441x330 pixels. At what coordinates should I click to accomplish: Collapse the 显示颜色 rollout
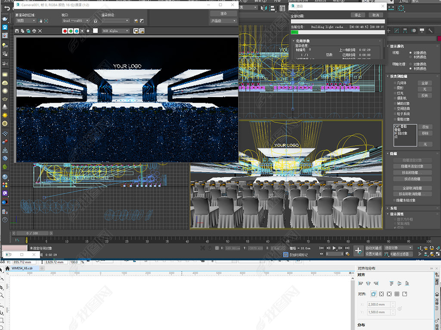click(397, 46)
